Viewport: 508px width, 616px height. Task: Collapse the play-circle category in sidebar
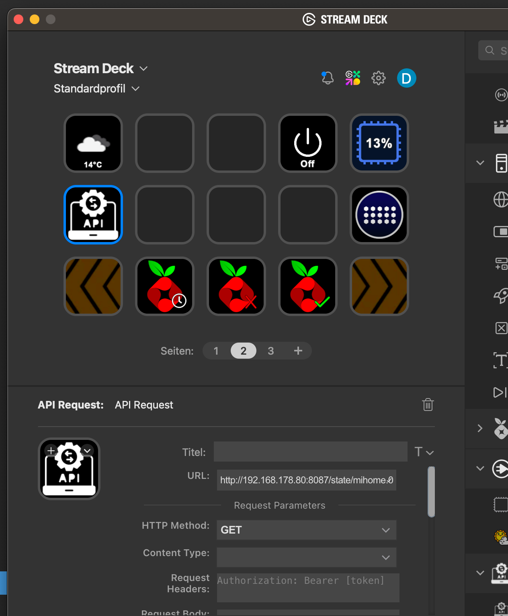[480, 468]
